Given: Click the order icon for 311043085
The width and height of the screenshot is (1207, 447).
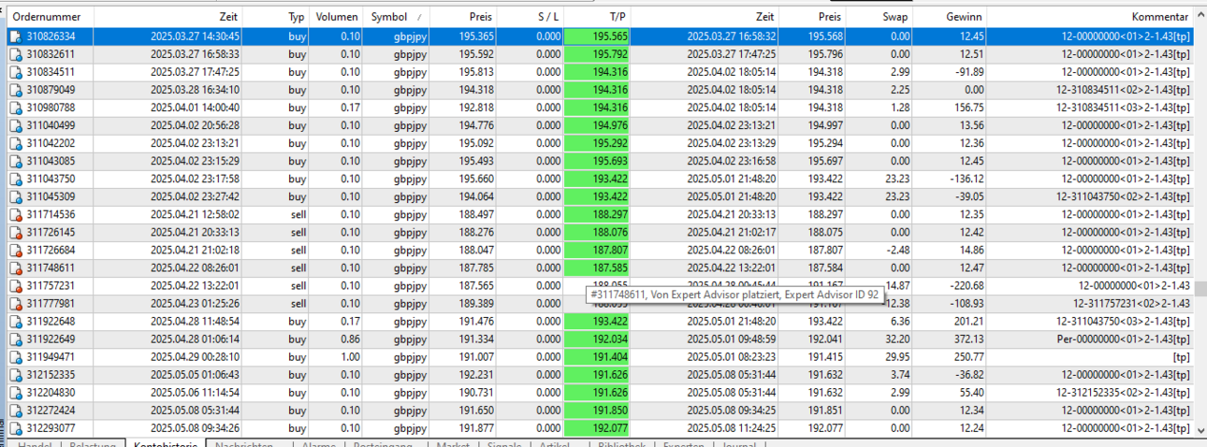Looking at the screenshot, I should (x=16, y=161).
